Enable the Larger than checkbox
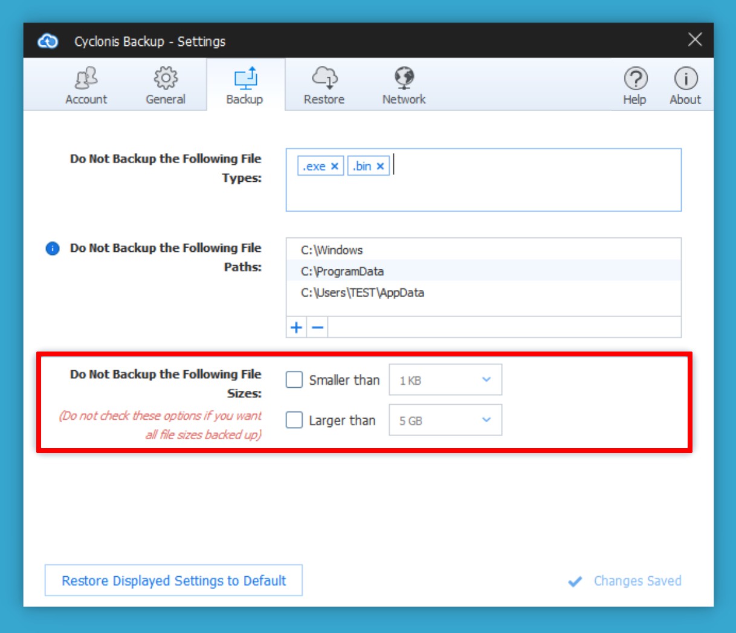The height and width of the screenshot is (633, 736). click(294, 420)
